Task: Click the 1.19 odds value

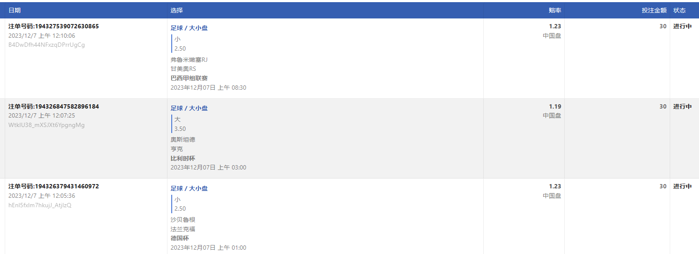Action: click(555, 106)
